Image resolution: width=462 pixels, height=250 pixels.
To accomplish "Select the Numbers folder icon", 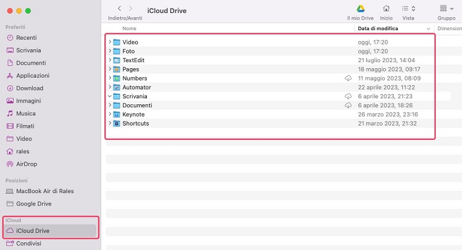I will [x=117, y=78].
